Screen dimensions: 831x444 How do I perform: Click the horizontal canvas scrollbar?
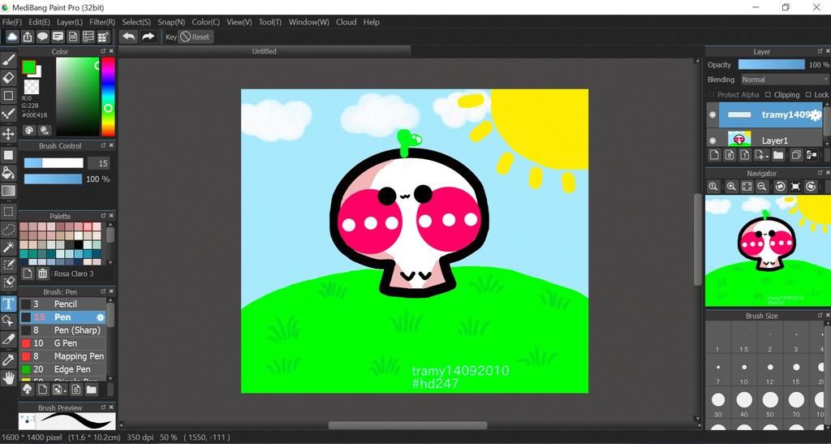tap(407, 425)
